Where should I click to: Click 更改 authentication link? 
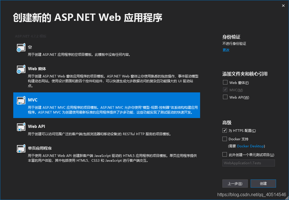point(226,50)
